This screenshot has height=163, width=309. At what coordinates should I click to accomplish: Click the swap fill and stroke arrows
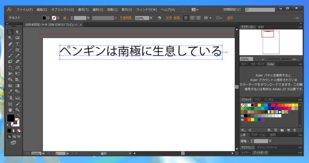coord(18,115)
